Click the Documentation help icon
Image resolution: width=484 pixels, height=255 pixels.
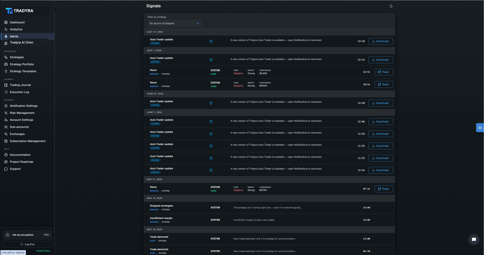(6, 155)
